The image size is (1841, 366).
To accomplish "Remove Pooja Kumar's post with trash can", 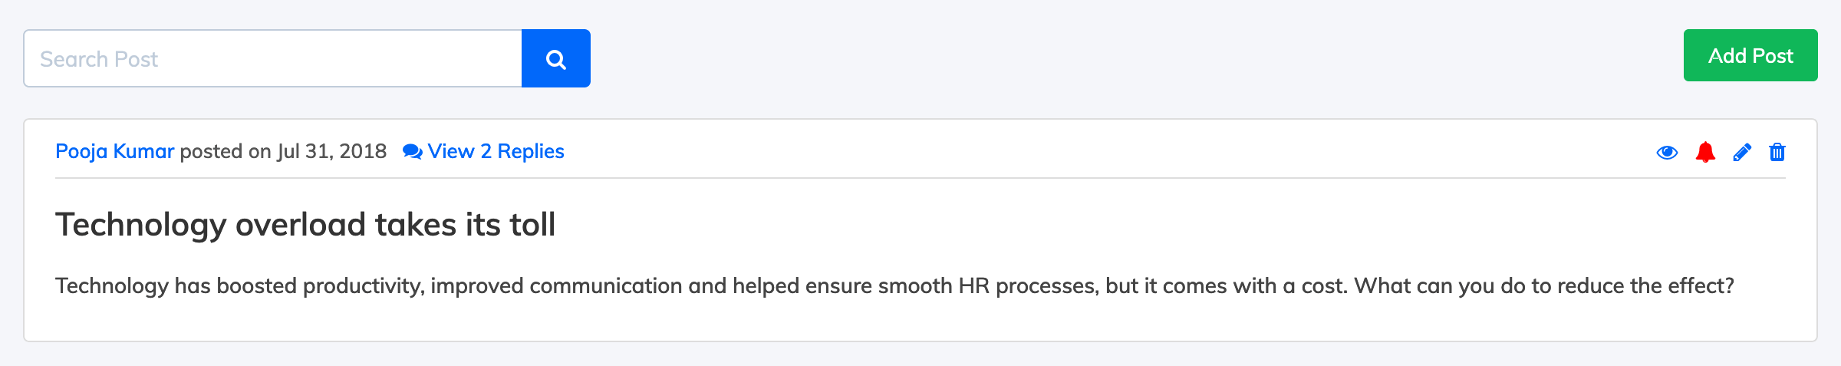I will click(x=1777, y=152).
